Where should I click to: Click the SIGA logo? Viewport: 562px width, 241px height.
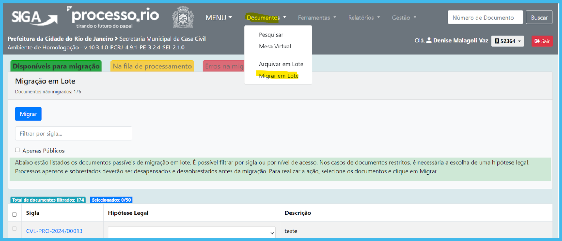click(34, 18)
